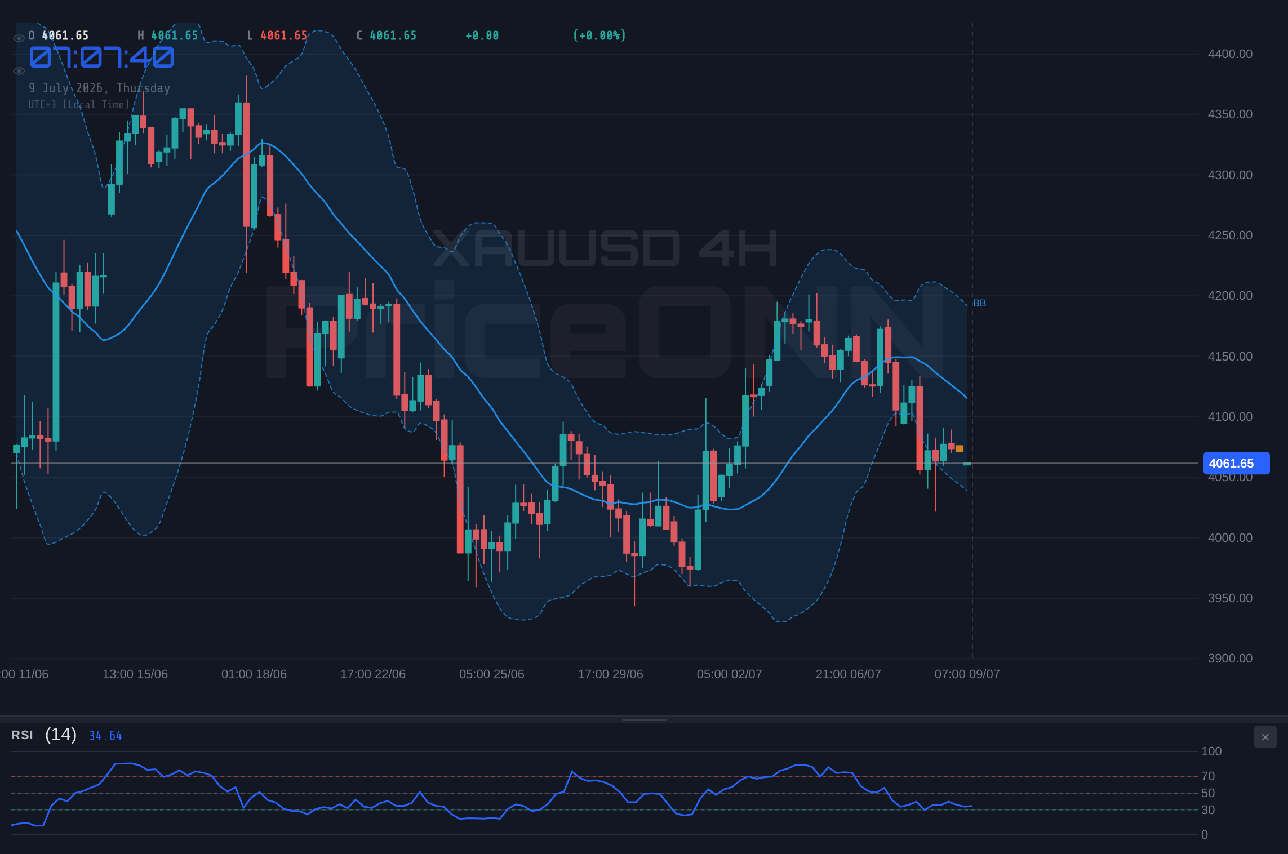This screenshot has height=854, width=1288.
Task: Toggle the eye icon beside the countdown timer
Action: pyautogui.click(x=19, y=71)
